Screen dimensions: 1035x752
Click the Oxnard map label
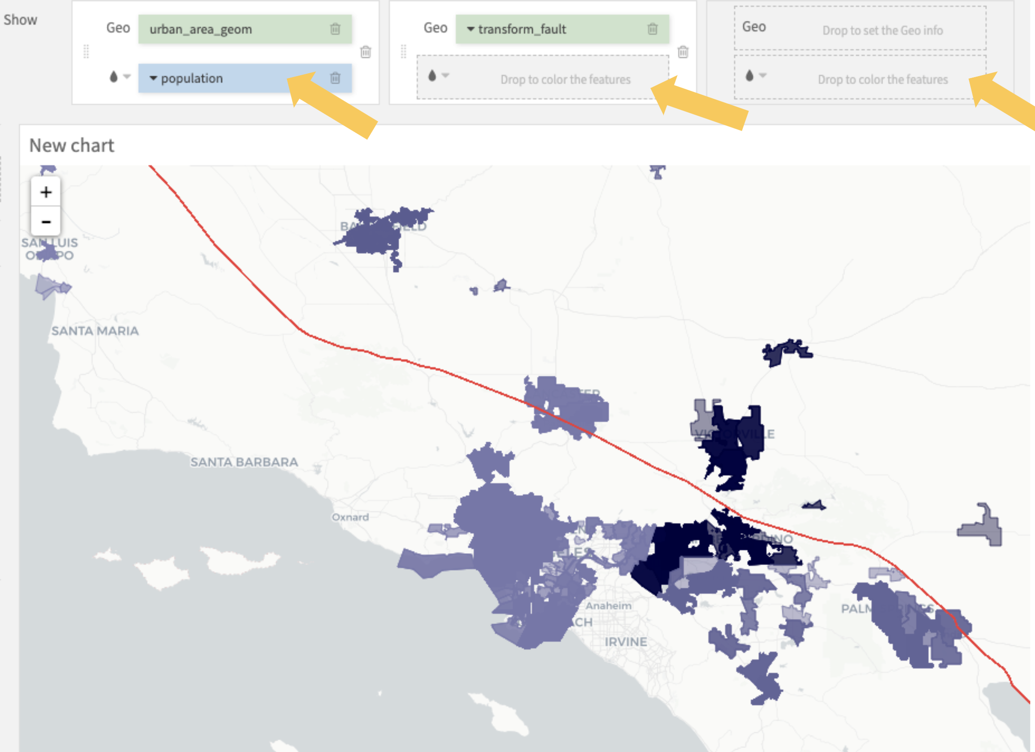point(350,517)
